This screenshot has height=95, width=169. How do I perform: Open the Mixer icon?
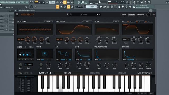(x=112, y=7)
